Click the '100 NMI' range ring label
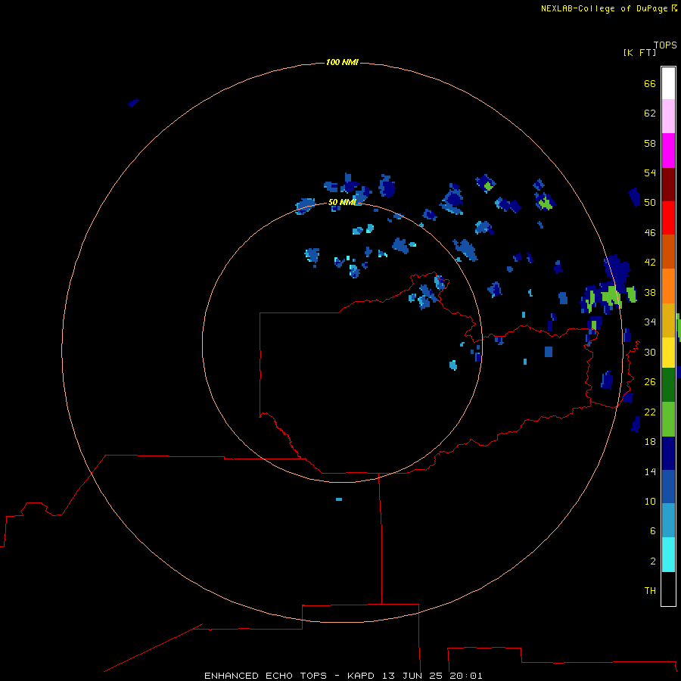This screenshot has width=681, height=681. click(342, 62)
